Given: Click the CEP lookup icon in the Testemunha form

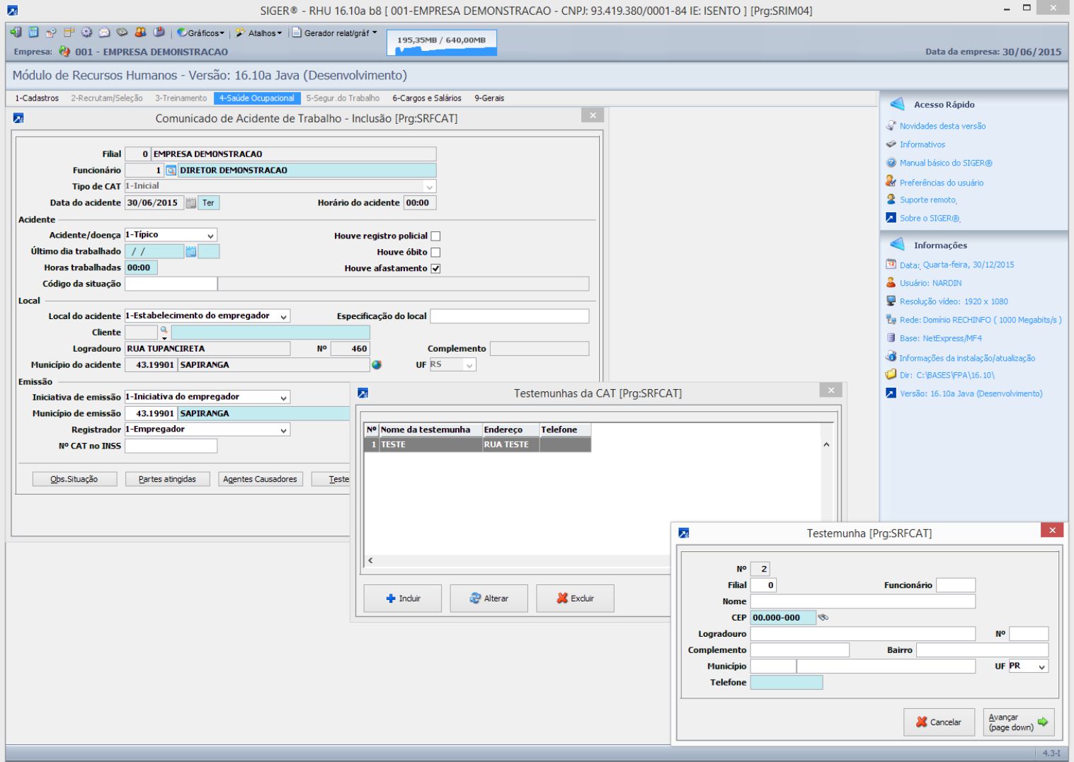Looking at the screenshot, I should coord(823,618).
